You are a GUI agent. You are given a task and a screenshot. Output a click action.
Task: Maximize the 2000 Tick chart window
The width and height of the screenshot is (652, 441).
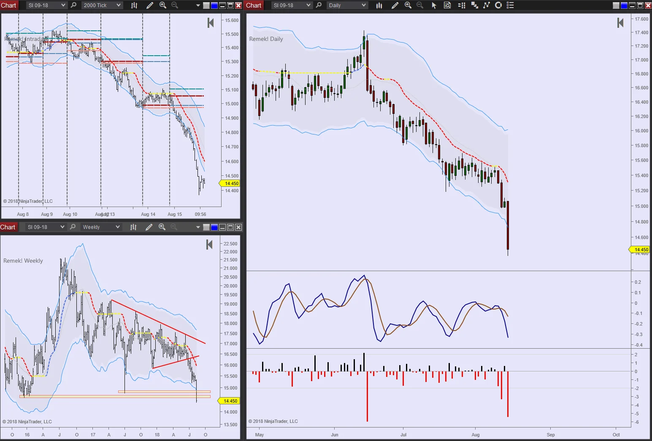tap(230, 5)
